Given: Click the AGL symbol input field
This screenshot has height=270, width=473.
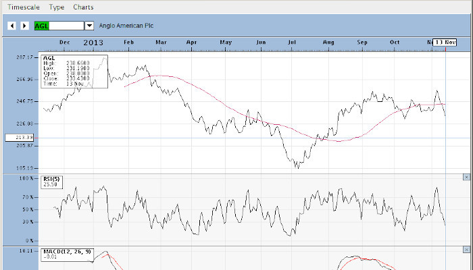Looking at the screenshot, I should tap(57, 26).
